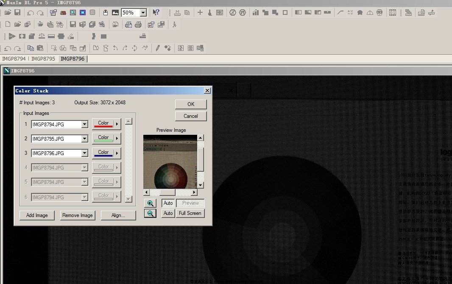Zoom in the Color Stack preview
This screenshot has height=284, width=452.
[150, 203]
